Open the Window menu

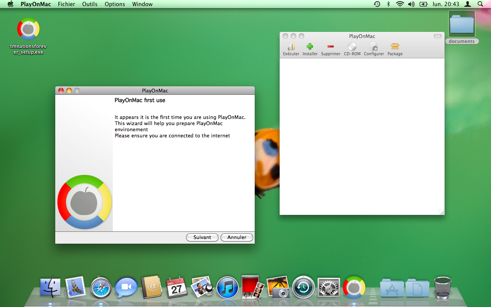coord(142,4)
